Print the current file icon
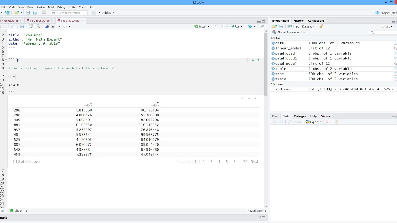397x223 pixels. pyautogui.click(x=44, y=13)
